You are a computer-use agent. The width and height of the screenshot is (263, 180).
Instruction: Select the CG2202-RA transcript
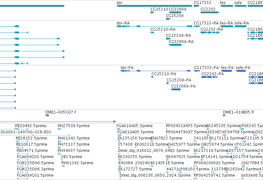(x=210, y=32)
